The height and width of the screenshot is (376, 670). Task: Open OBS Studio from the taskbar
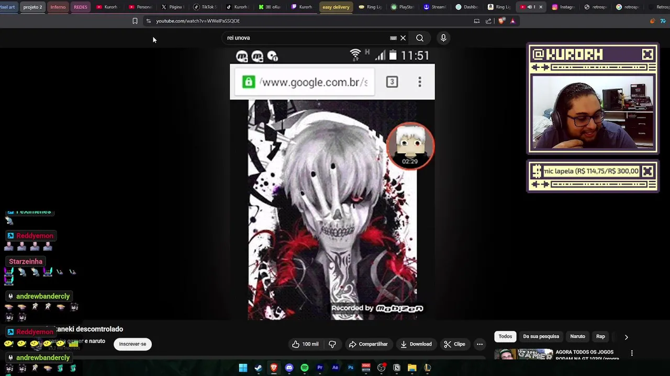(381, 368)
